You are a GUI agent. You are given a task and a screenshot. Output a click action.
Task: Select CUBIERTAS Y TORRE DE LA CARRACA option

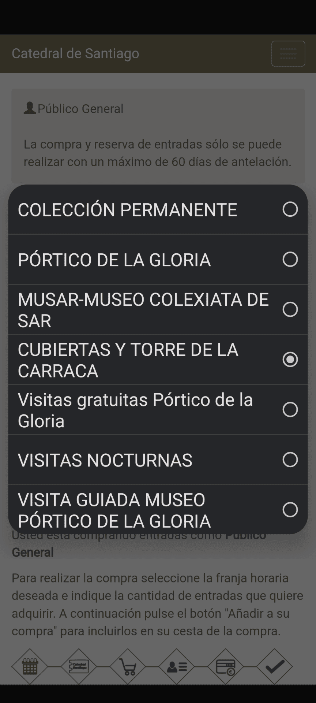128,360
